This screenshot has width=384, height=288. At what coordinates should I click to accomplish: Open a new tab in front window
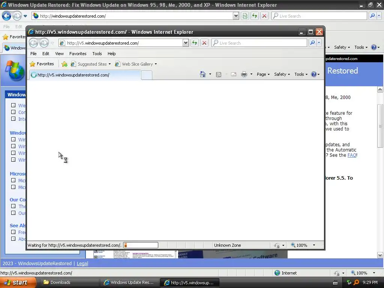pyautogui.click(x=147, y=75)
